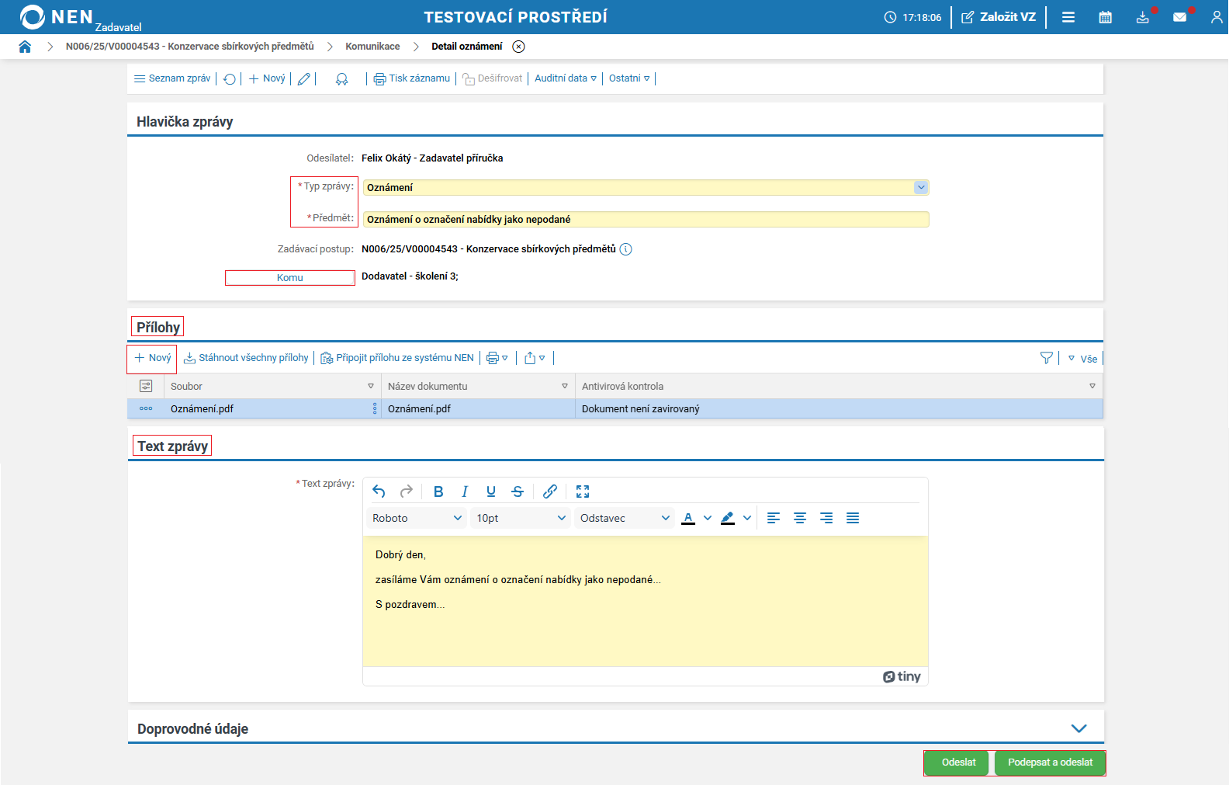1229x785 pixels.
Task: Insert a link in text editor
Action: click(x=550, y=491)
